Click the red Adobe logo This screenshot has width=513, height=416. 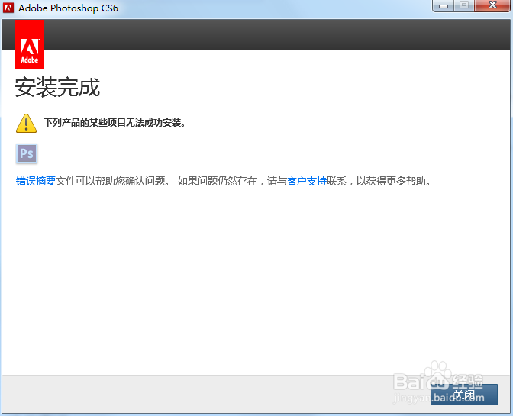click(x=30, y=44)
